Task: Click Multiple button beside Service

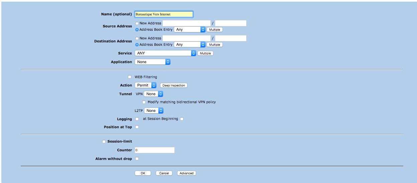Action: pyautogui.click(x=205, y=53)
